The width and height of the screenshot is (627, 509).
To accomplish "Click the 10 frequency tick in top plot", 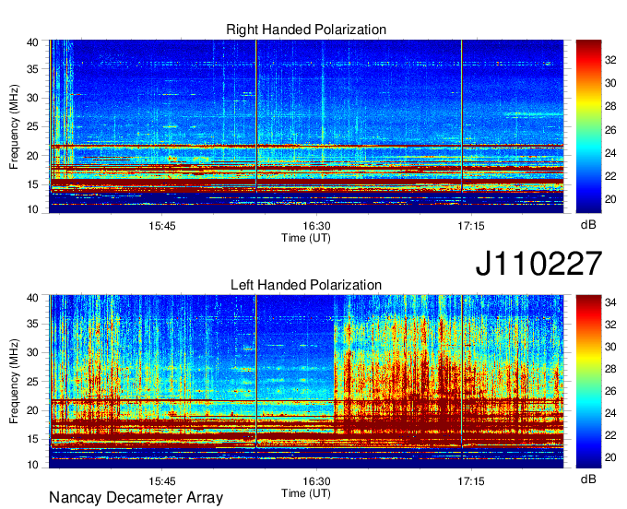I will pos(33,209).
